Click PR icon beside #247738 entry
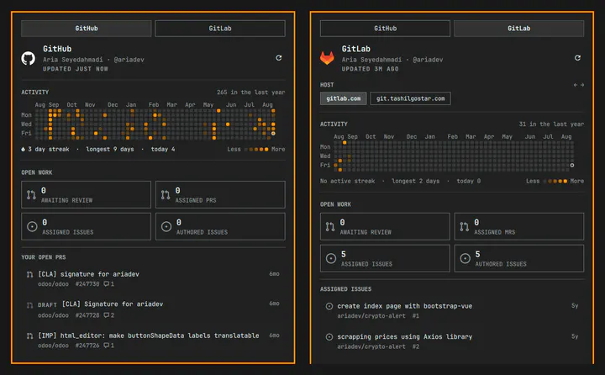 [x=29, y=275]
